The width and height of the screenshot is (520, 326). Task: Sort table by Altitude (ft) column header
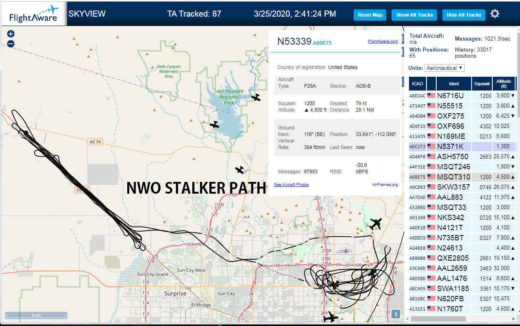click(x=504, y=84)
